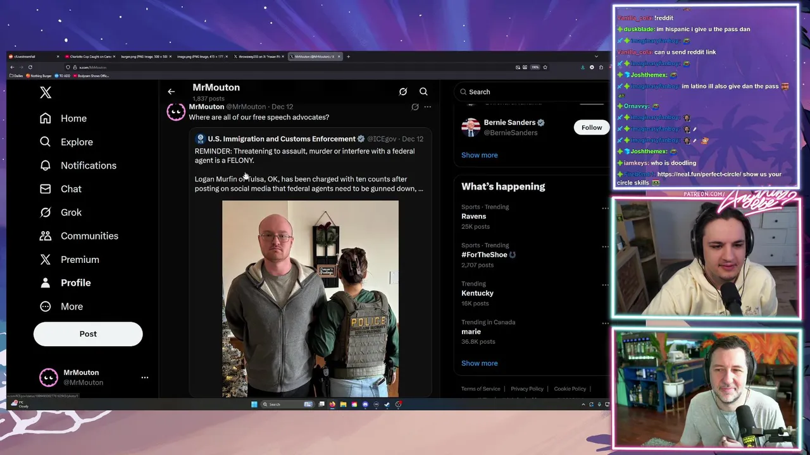Open the post's ellipsis menu

click(x=427, y=107)
